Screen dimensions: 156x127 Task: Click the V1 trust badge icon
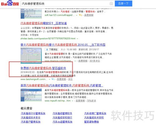53,79
